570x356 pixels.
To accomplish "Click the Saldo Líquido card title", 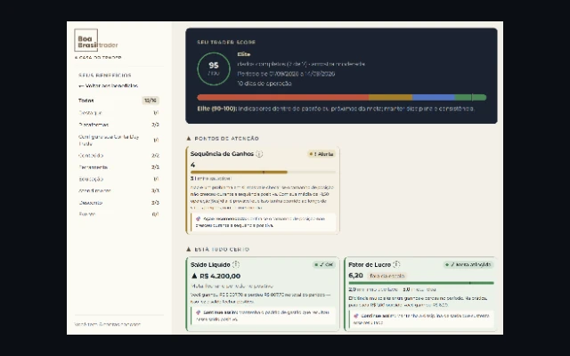I will [x=210, y=264].
